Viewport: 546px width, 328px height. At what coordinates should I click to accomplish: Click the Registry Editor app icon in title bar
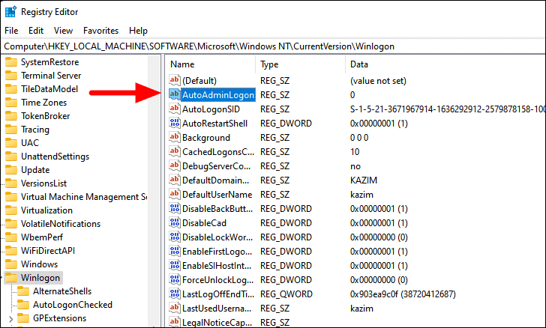(x=10, y=11)
